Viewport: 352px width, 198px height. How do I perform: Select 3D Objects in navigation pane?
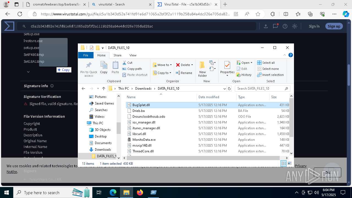coord(102,130)
